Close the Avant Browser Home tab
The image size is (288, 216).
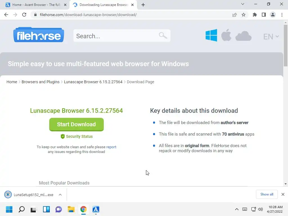coord(65,5)
